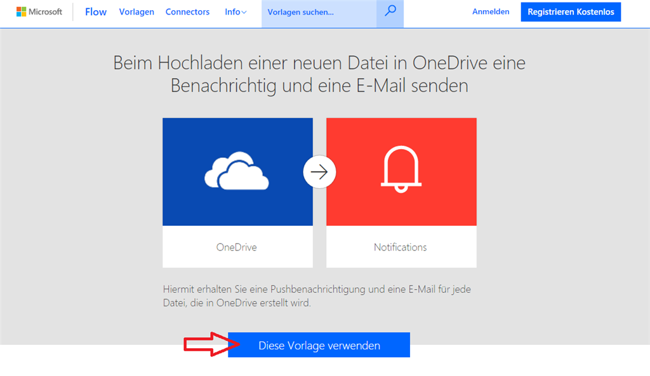This screenshot has height=376, width=650.
Task: Click Diese Vorlage verwenden button
Action: coord(319,345)
